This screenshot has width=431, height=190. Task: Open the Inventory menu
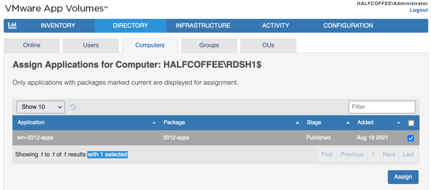tap(58, 26)
